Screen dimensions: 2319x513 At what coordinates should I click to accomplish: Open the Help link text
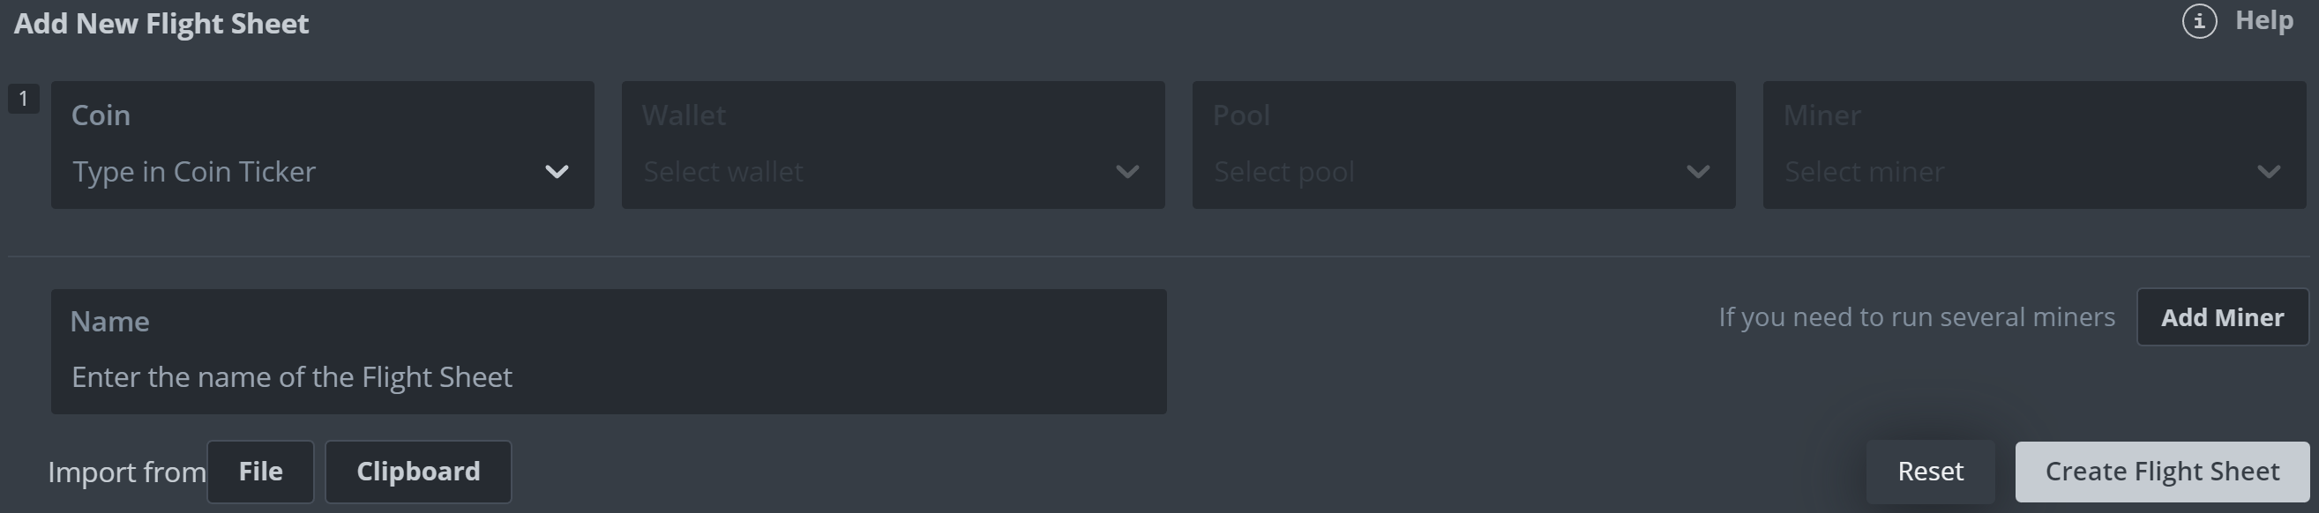[2263, 20]
